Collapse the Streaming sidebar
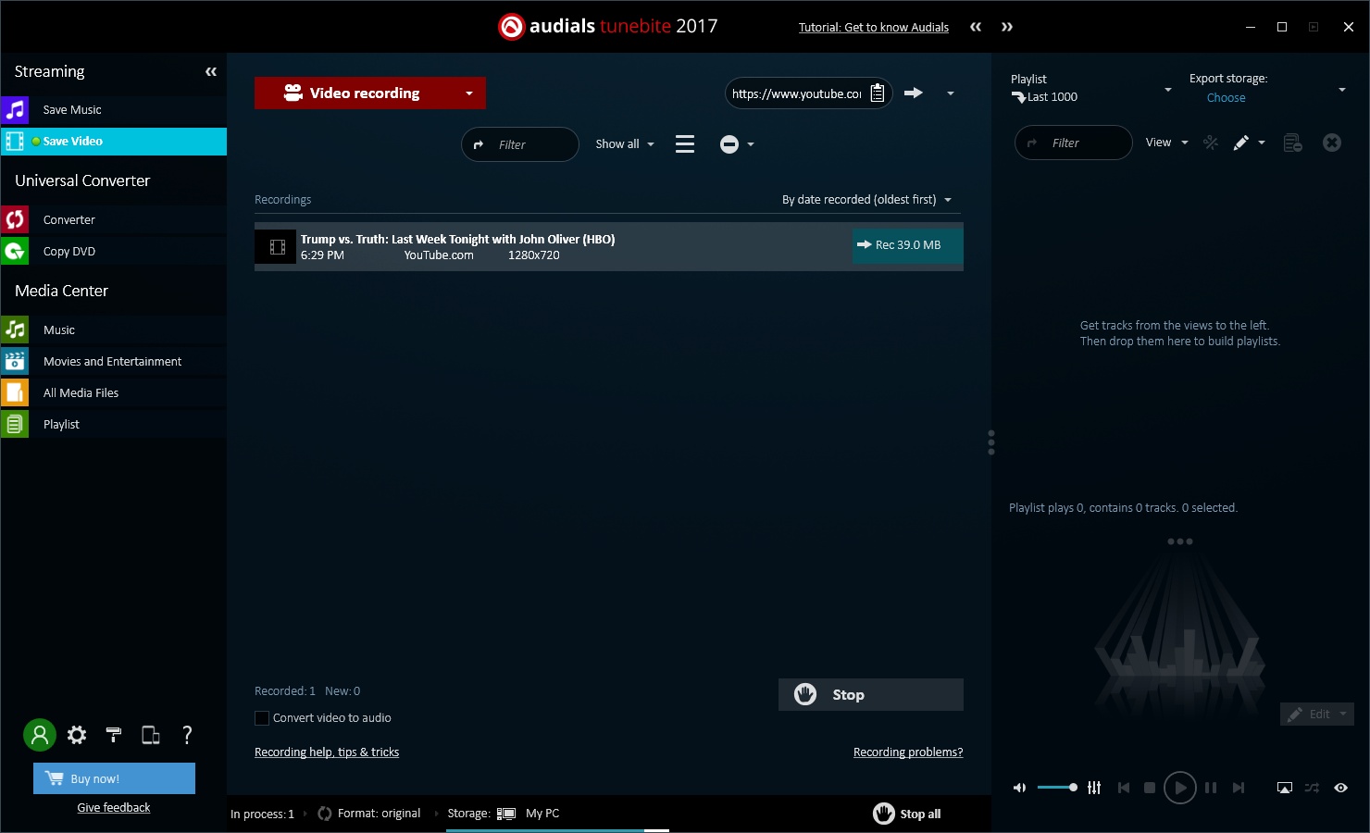Image resolution: width=1370 pixels, height=833 pixels. coord(211,71)
